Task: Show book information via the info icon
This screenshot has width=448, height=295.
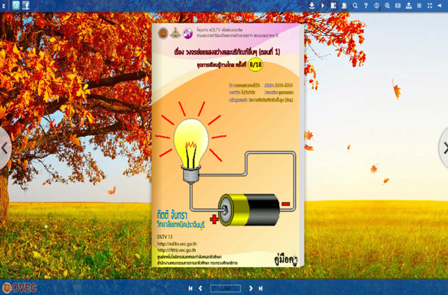Action: click(x=376, y=5)
